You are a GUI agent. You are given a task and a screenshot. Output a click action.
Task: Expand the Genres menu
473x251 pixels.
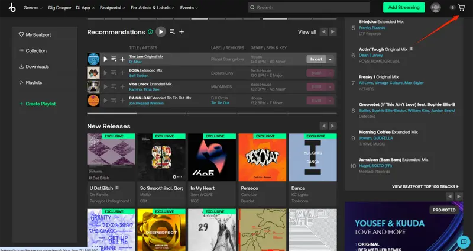tap(33, 8)
